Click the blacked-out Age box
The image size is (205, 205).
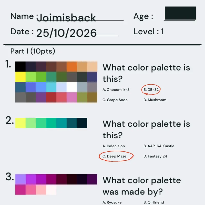coord(180,13)
